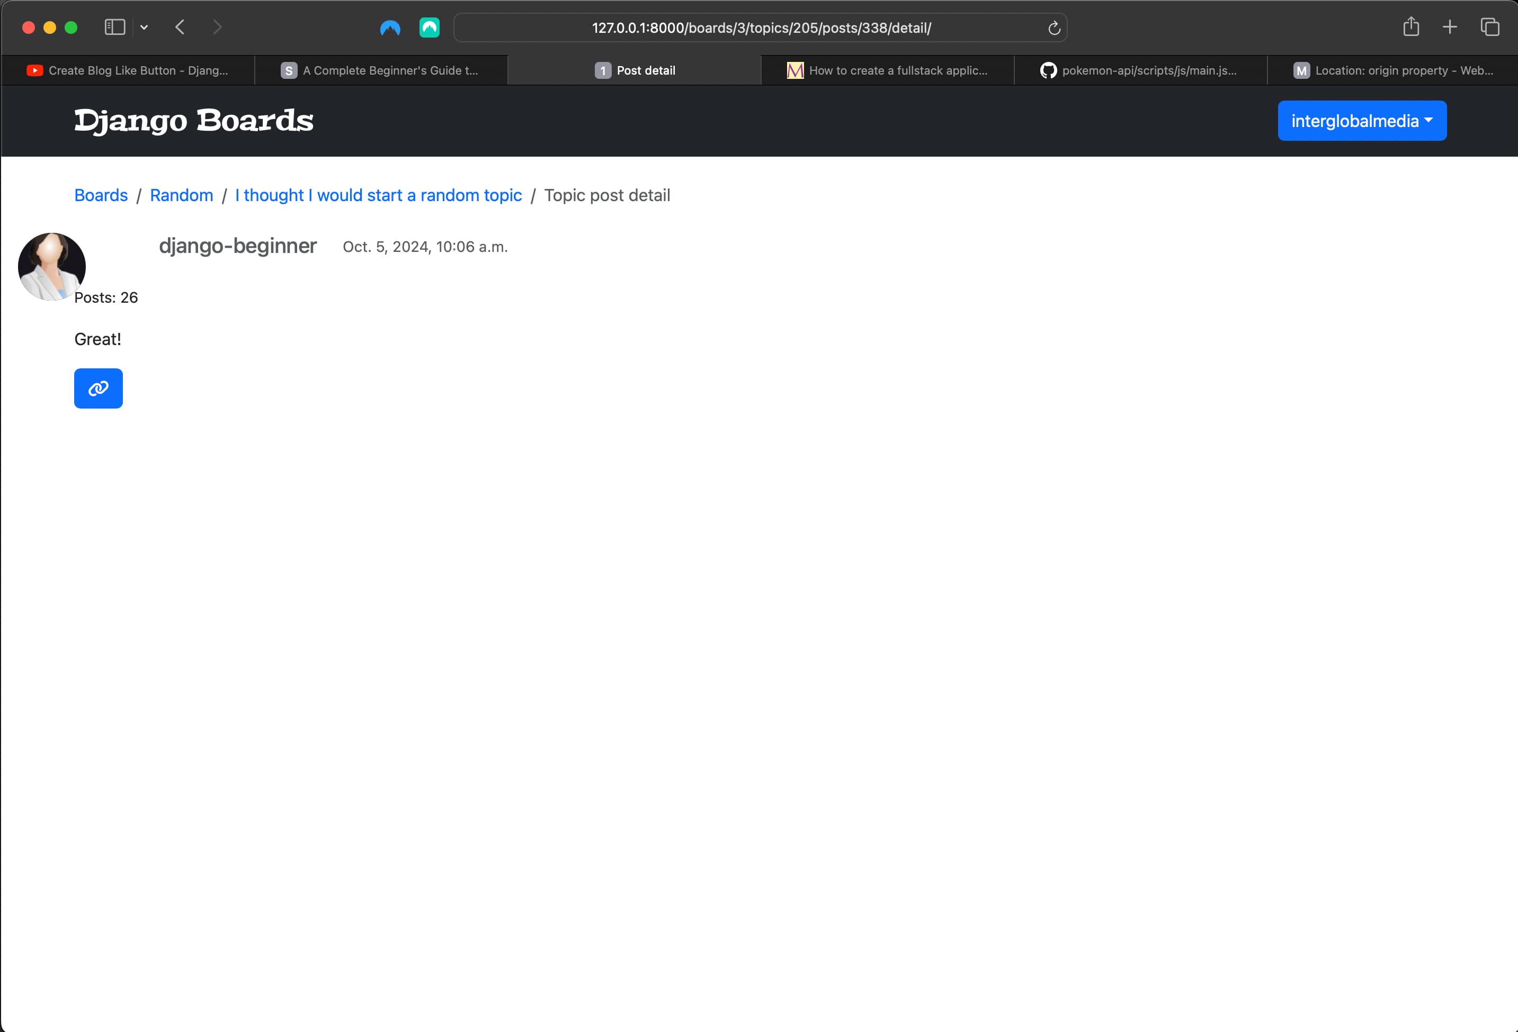The image size is (1518, 1032).
Task: Open the Share icon in toolbar
Action: (1411, 27)
